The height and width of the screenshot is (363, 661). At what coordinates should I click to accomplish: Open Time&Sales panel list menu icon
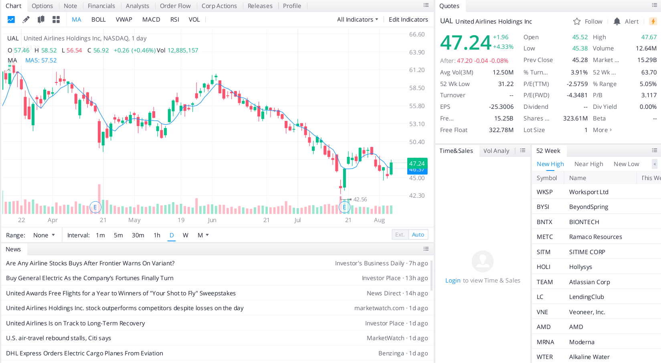point(523,150)
